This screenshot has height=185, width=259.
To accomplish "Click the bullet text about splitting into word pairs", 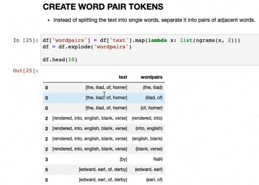I will [154, 20].
